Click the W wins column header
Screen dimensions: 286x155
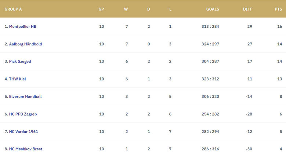coord(126,9)
